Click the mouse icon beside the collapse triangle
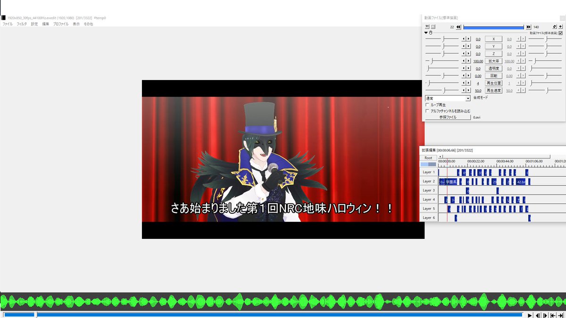The height and width of the screenshot is (318, 566). pyautogui.click(x=431, y=33)
